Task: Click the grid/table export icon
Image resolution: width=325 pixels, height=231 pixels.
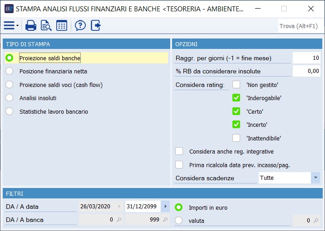Action: coord(62,25)
